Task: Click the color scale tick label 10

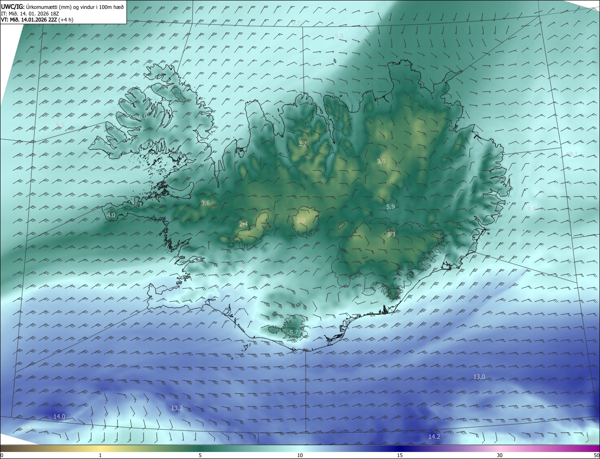Action: (x=300, y=455)
